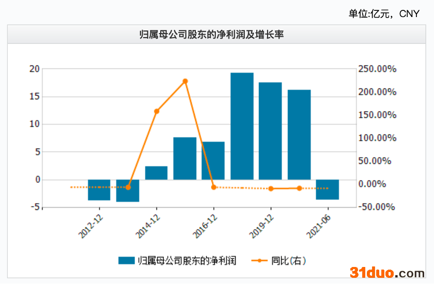Select the blue bar above 2016-12

[213, 161]
